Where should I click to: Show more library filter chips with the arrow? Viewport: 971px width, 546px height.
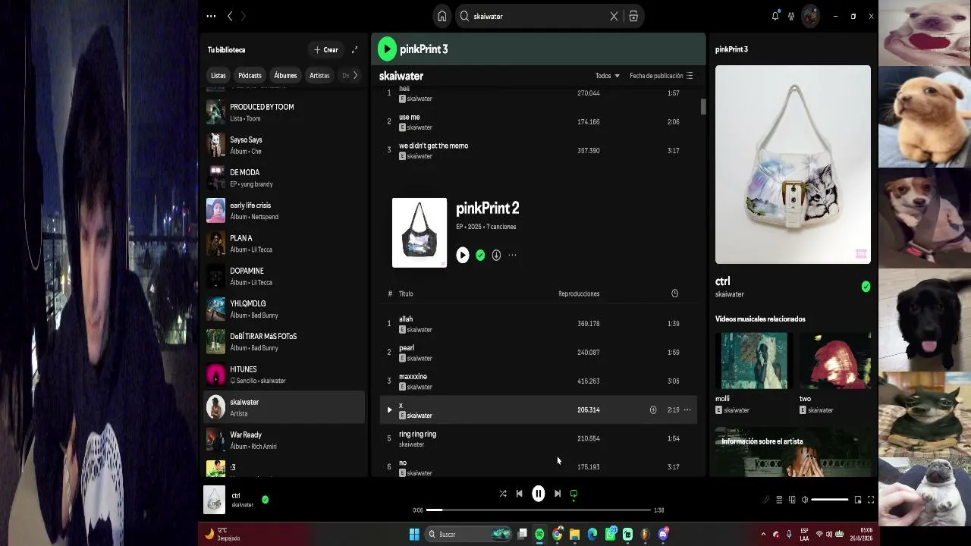point(355,76)
